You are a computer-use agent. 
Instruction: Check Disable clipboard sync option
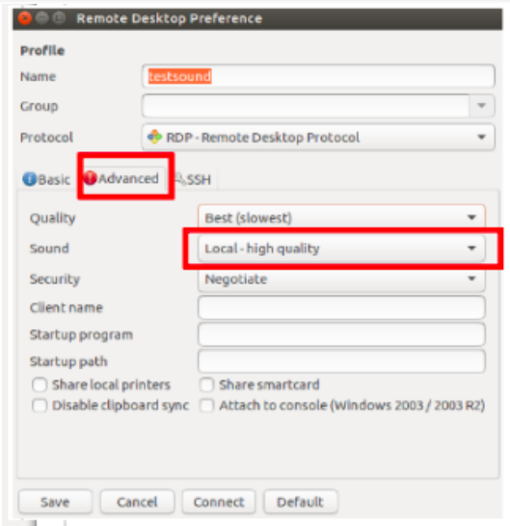coord(40,406)
